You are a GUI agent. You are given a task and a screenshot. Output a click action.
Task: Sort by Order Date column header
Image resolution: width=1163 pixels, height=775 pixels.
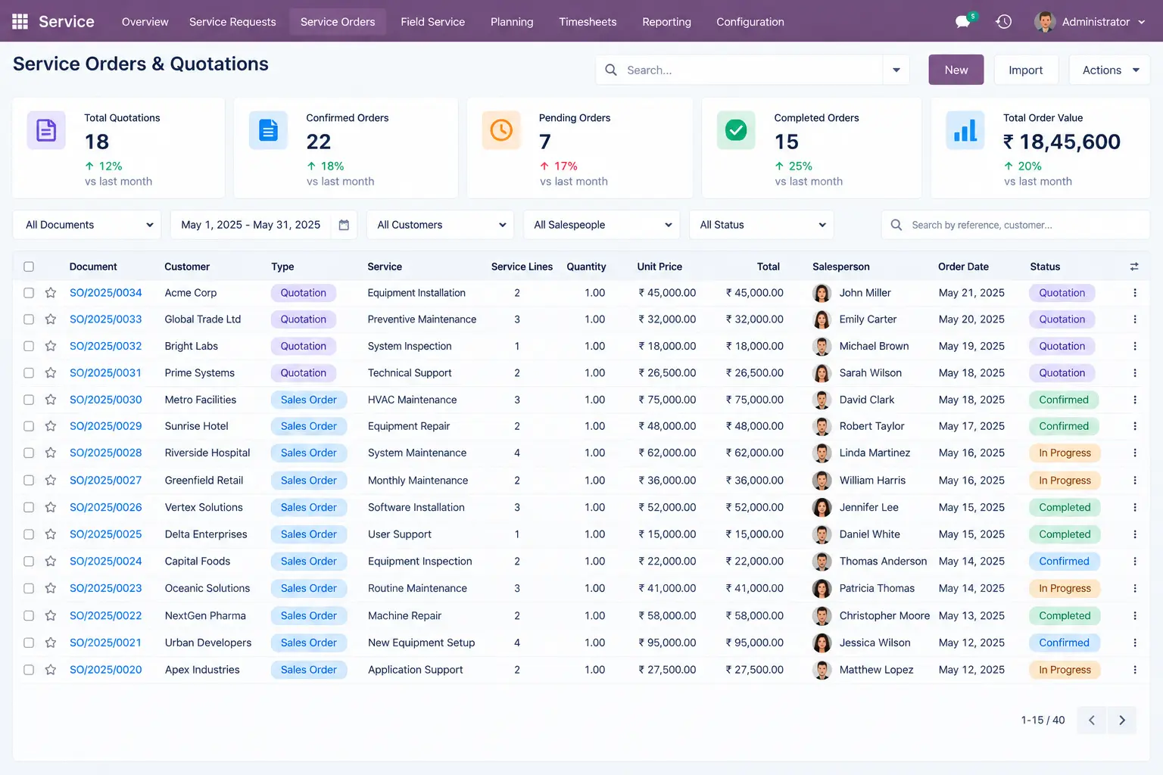click(x=963, y=266)
